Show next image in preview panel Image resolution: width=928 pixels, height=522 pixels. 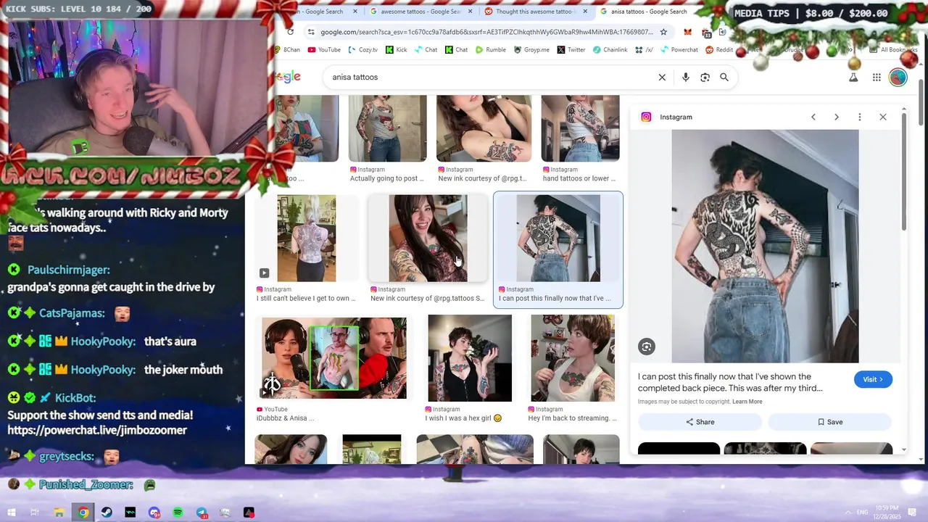coord(836,117)
